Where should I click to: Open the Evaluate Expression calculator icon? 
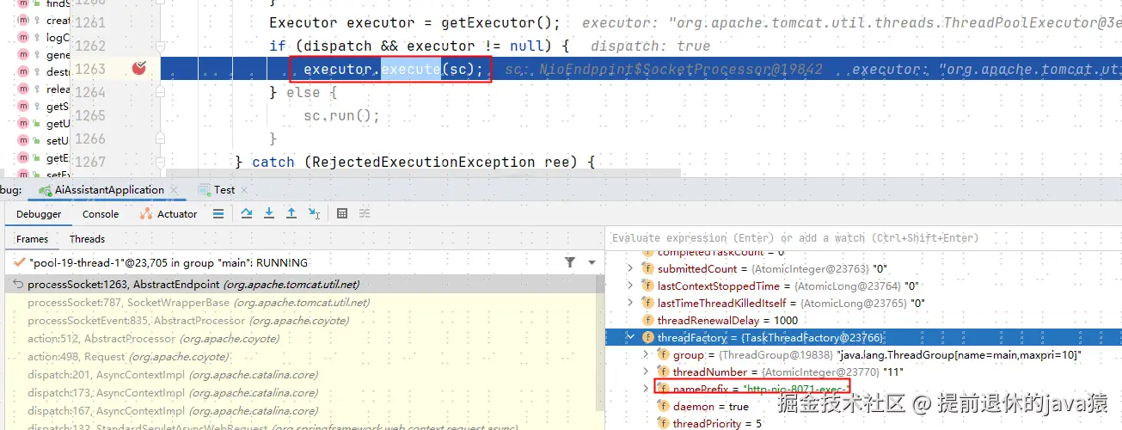[x=342, y=213]
